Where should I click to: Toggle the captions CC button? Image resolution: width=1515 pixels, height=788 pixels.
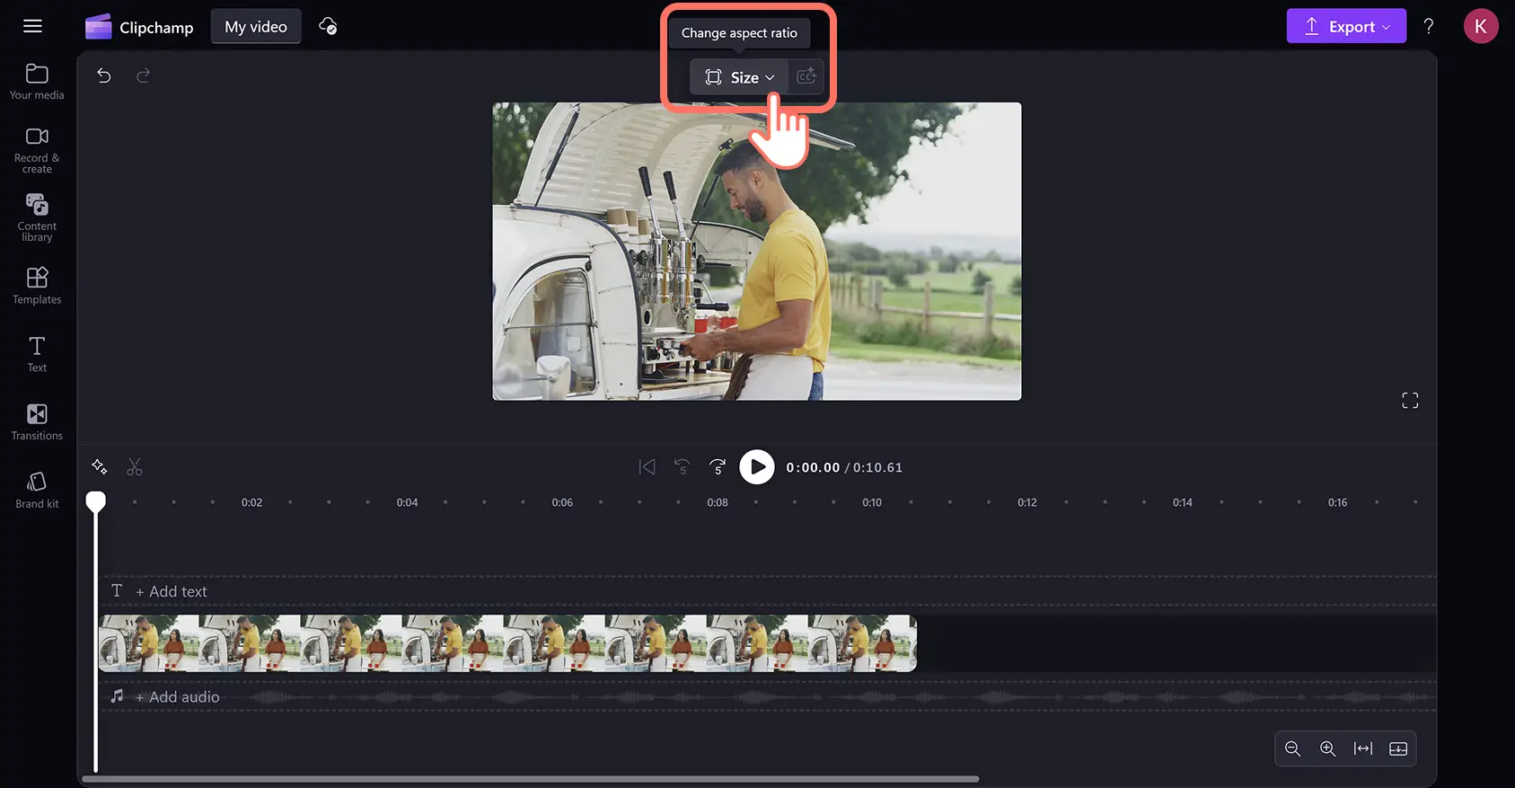coord(806,77)
